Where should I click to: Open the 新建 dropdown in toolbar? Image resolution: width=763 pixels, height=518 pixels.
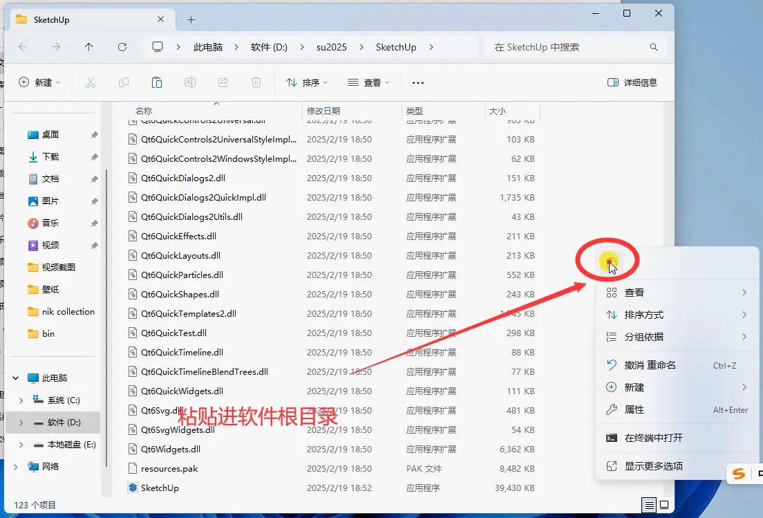coord(39,83)
